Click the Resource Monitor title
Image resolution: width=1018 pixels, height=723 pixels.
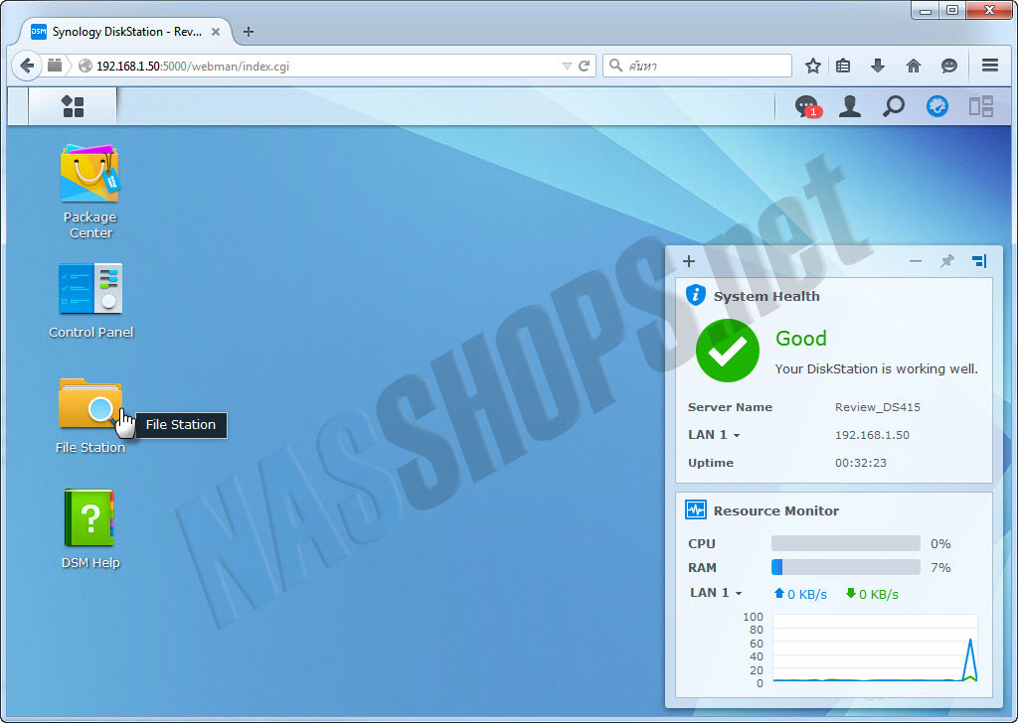coord(775,510)
